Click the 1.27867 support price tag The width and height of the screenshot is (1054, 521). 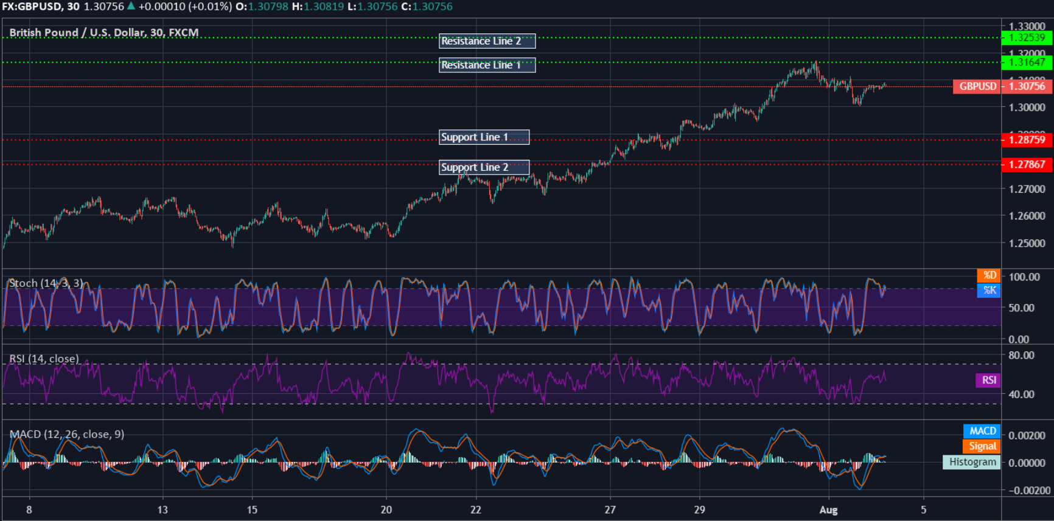pos(1027,165)
